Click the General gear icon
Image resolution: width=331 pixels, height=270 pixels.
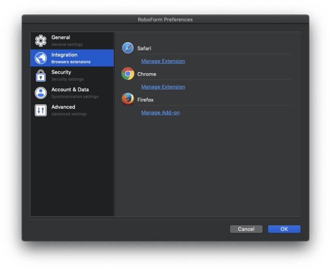pyautogui.click(x=41, y=41)
